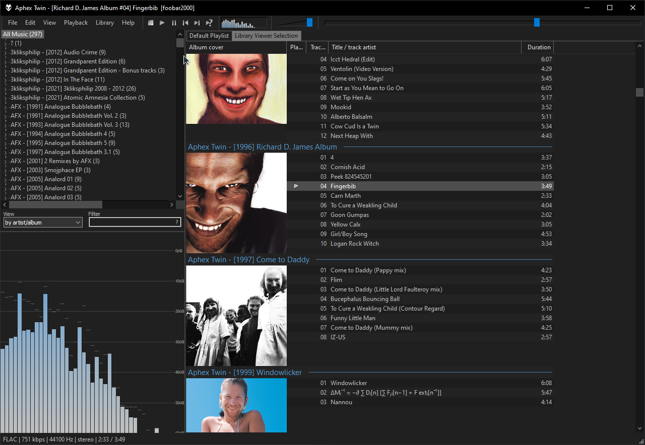
Task: Switch to the Default Playlist tab
Action: point(209,36)
